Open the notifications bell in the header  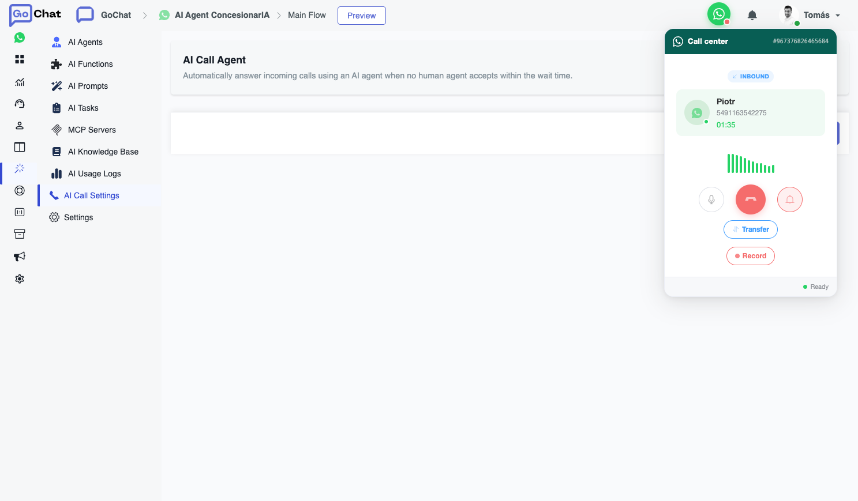click(752, 16)
